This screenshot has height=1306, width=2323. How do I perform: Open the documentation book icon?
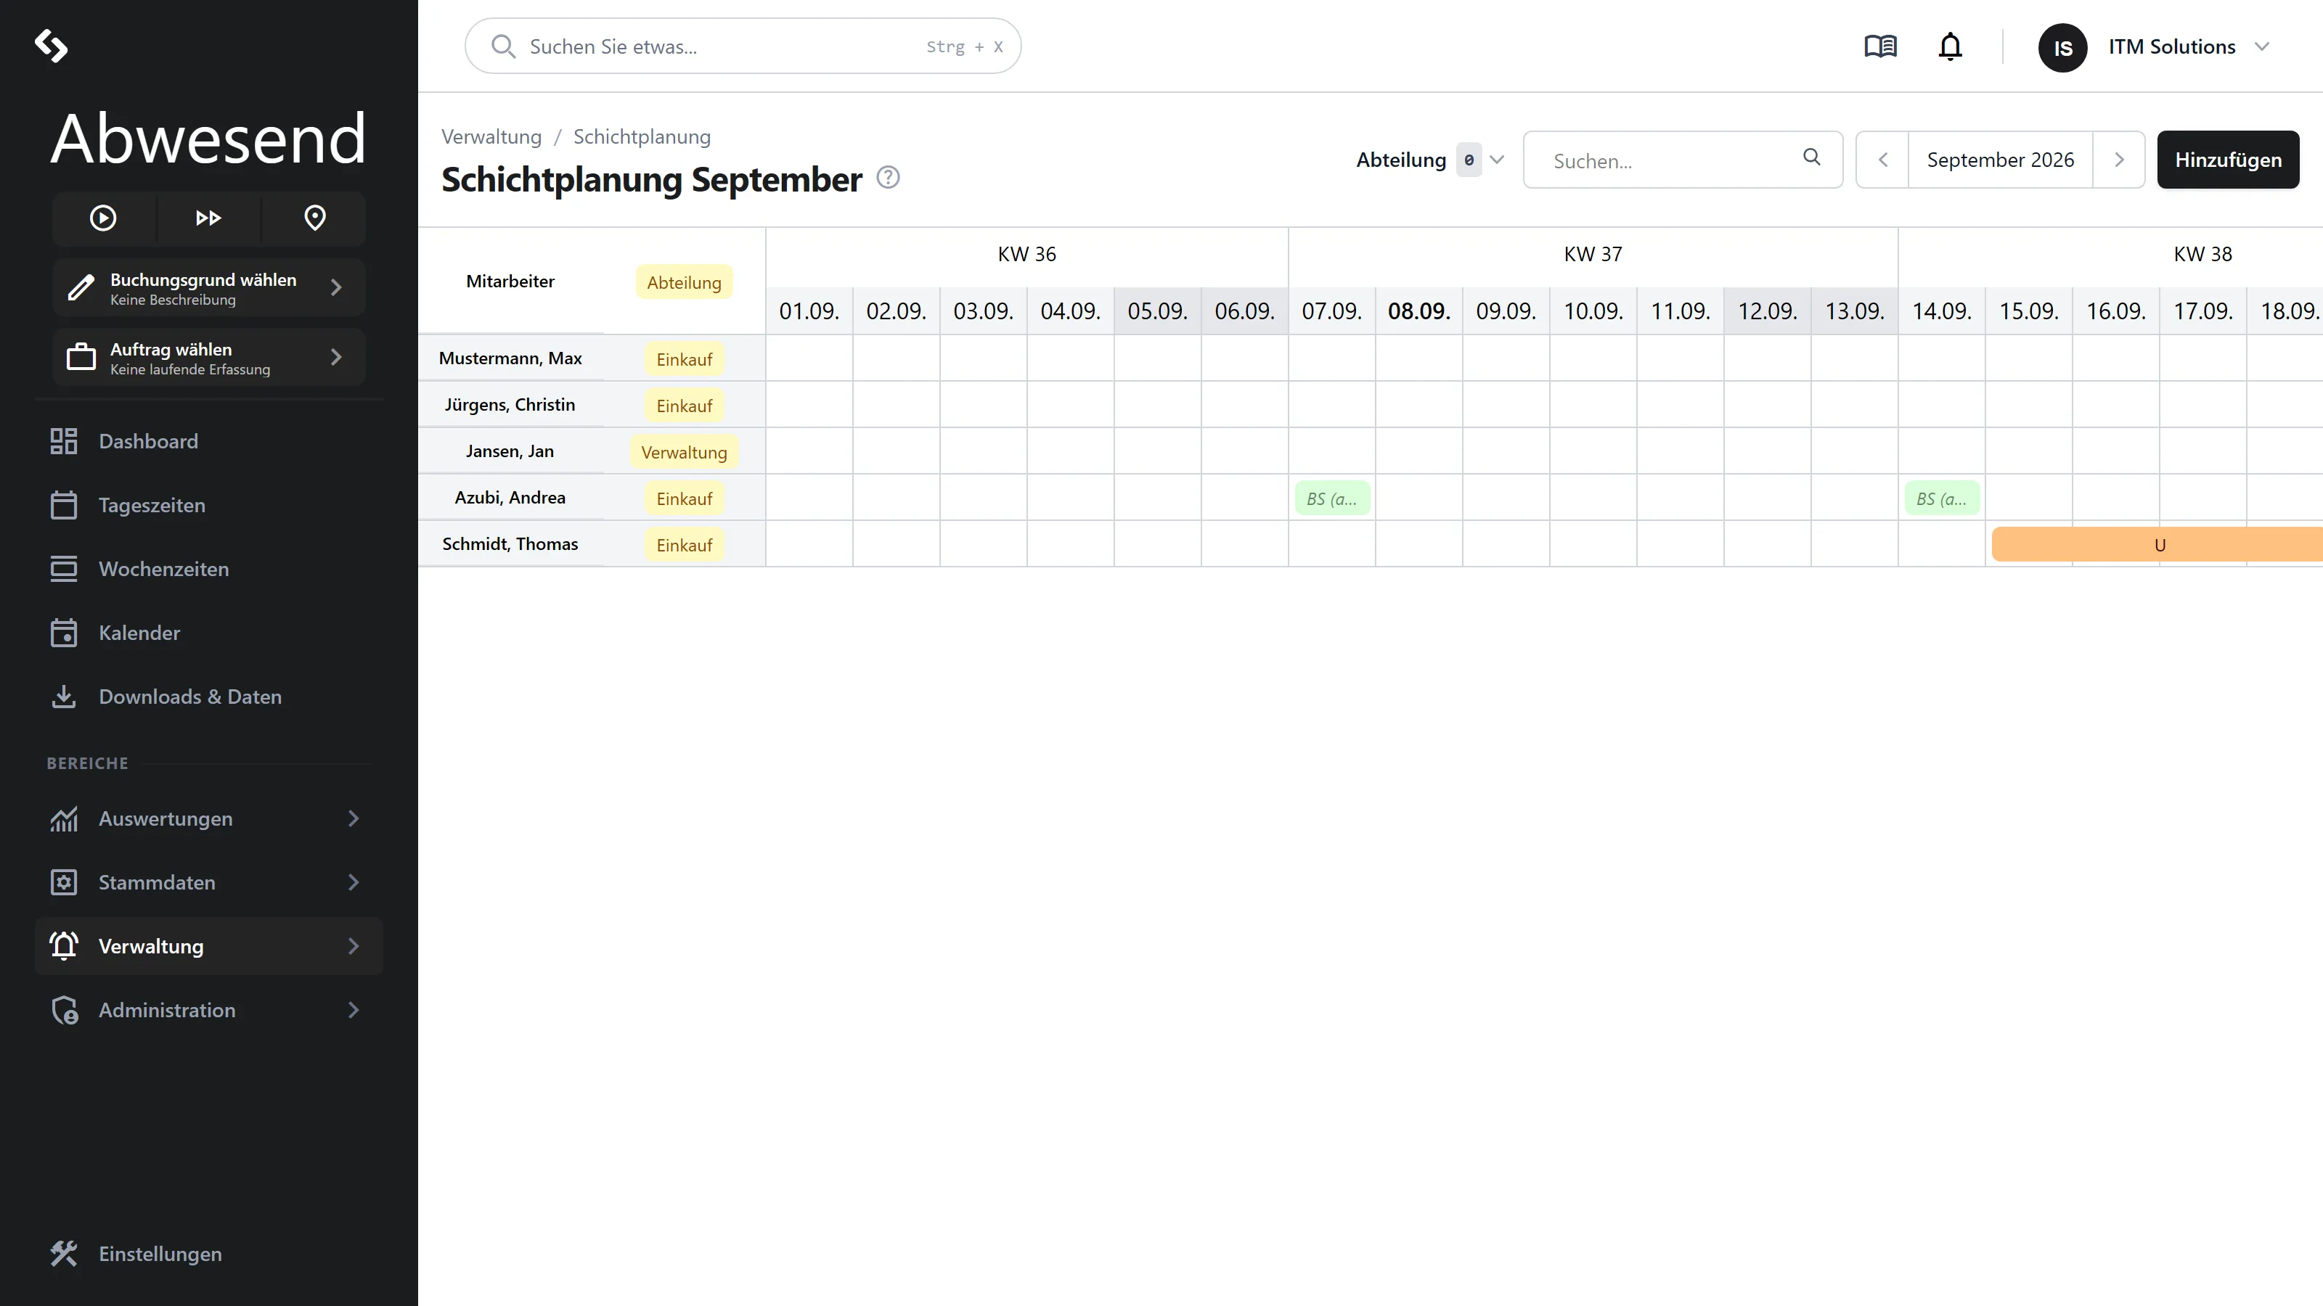tap(1880, 46)
